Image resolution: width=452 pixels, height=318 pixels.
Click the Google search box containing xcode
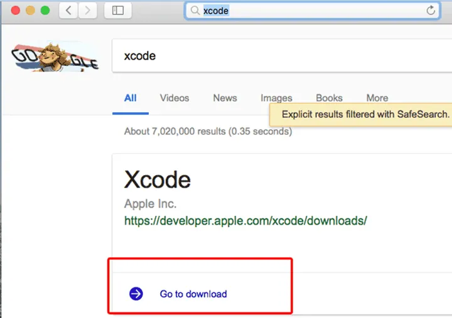click(x=276, y=56)
